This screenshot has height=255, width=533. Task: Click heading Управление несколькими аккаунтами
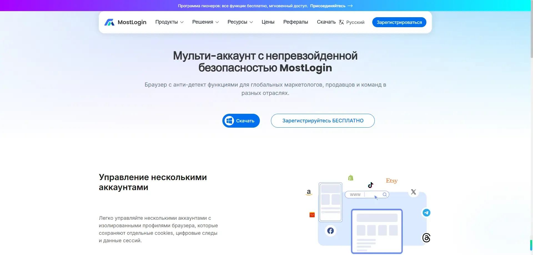pyautogui.click(x=153, y=182)
